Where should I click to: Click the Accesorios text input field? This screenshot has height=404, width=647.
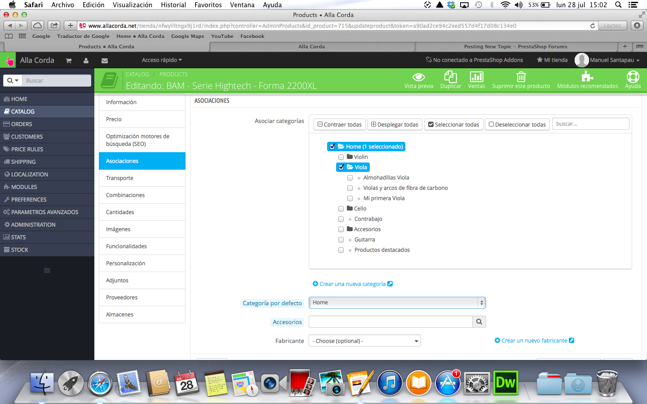390,322
